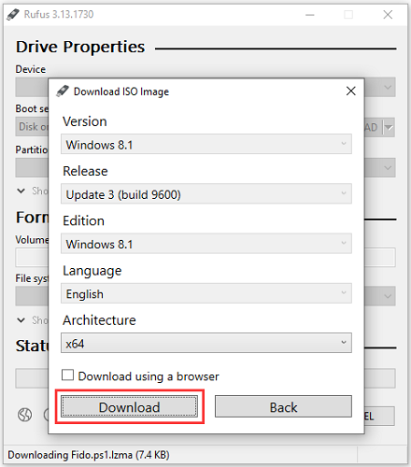Minimize the Rufus window
411x467 pixels.
point(310,15)
